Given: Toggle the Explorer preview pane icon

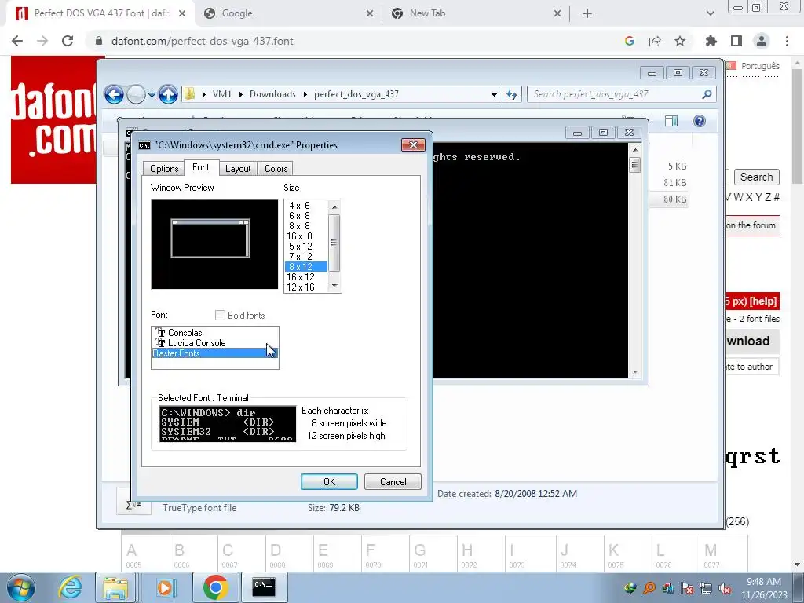Looking at the screenshot, I should (671, 121).
